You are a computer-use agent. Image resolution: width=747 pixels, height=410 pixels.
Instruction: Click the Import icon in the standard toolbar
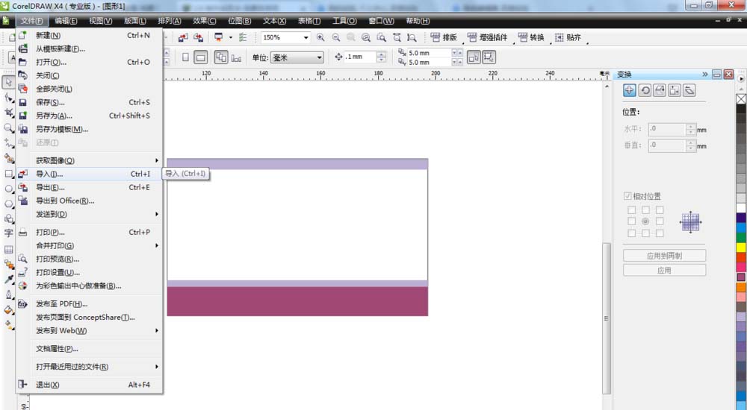(x=183, y=37)
